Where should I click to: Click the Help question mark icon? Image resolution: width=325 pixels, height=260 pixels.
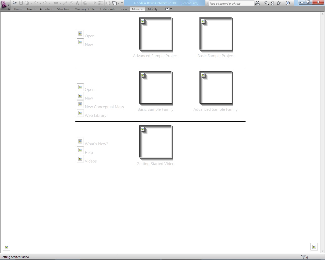[287, 3]
